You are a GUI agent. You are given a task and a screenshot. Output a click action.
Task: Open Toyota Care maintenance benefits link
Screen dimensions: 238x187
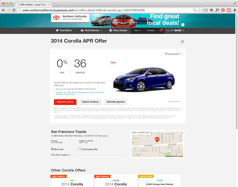pyautogui.click(x=80, y=93)
